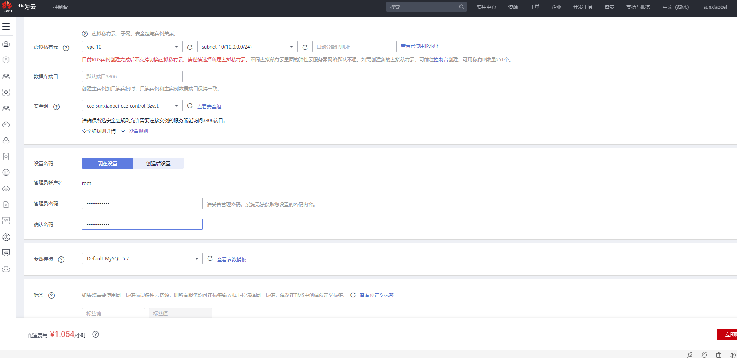Open the API sidebar icon
This screenshot has height=358, width=737.
[x=6, y=221]
